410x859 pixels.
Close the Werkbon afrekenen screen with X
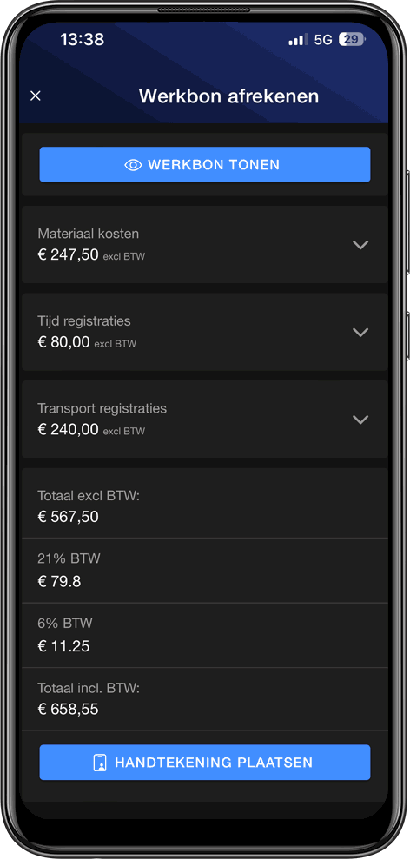pos(36,96)
